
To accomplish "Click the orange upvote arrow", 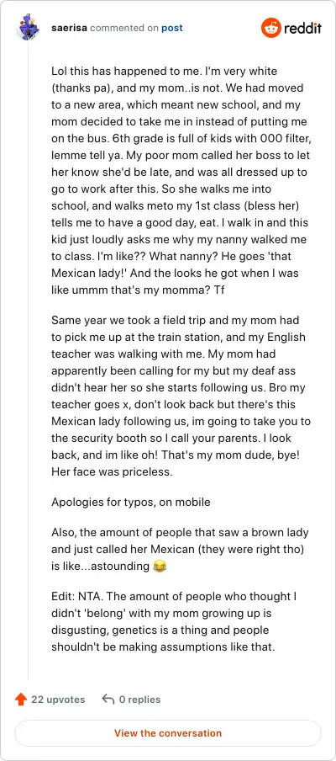I will point(21,700).
